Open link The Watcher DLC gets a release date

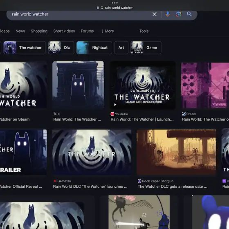[172, 186]
